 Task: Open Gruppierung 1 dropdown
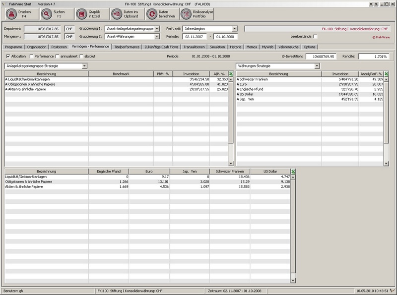pos(157,29)
